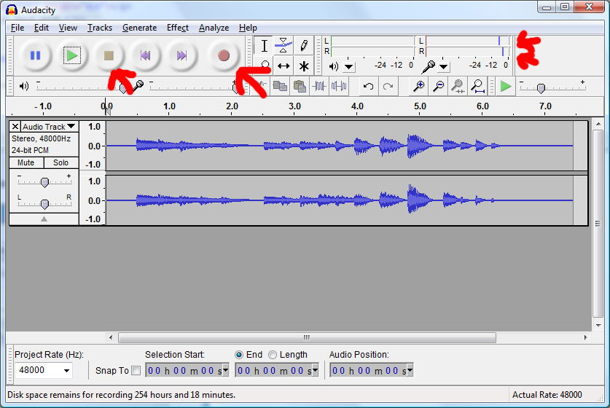Select the Length radio button

pyautogui.click(x=273, y=355)
